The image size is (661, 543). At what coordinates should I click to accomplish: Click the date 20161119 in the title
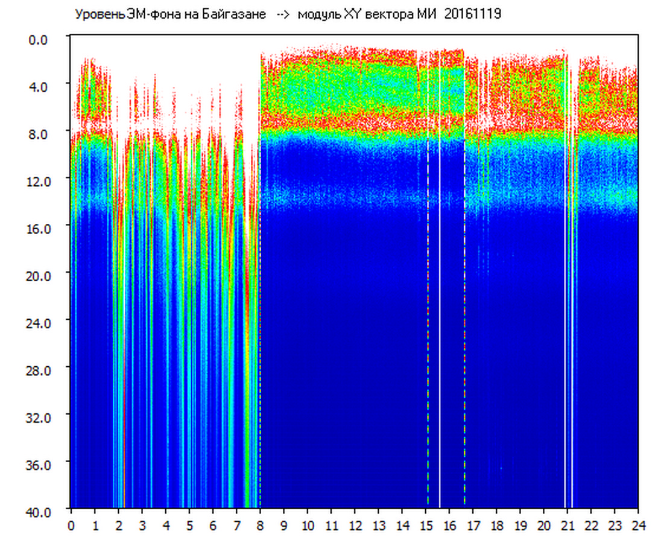(472, 14)
